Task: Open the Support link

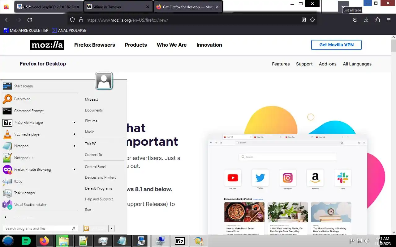Action: point(304,64)
